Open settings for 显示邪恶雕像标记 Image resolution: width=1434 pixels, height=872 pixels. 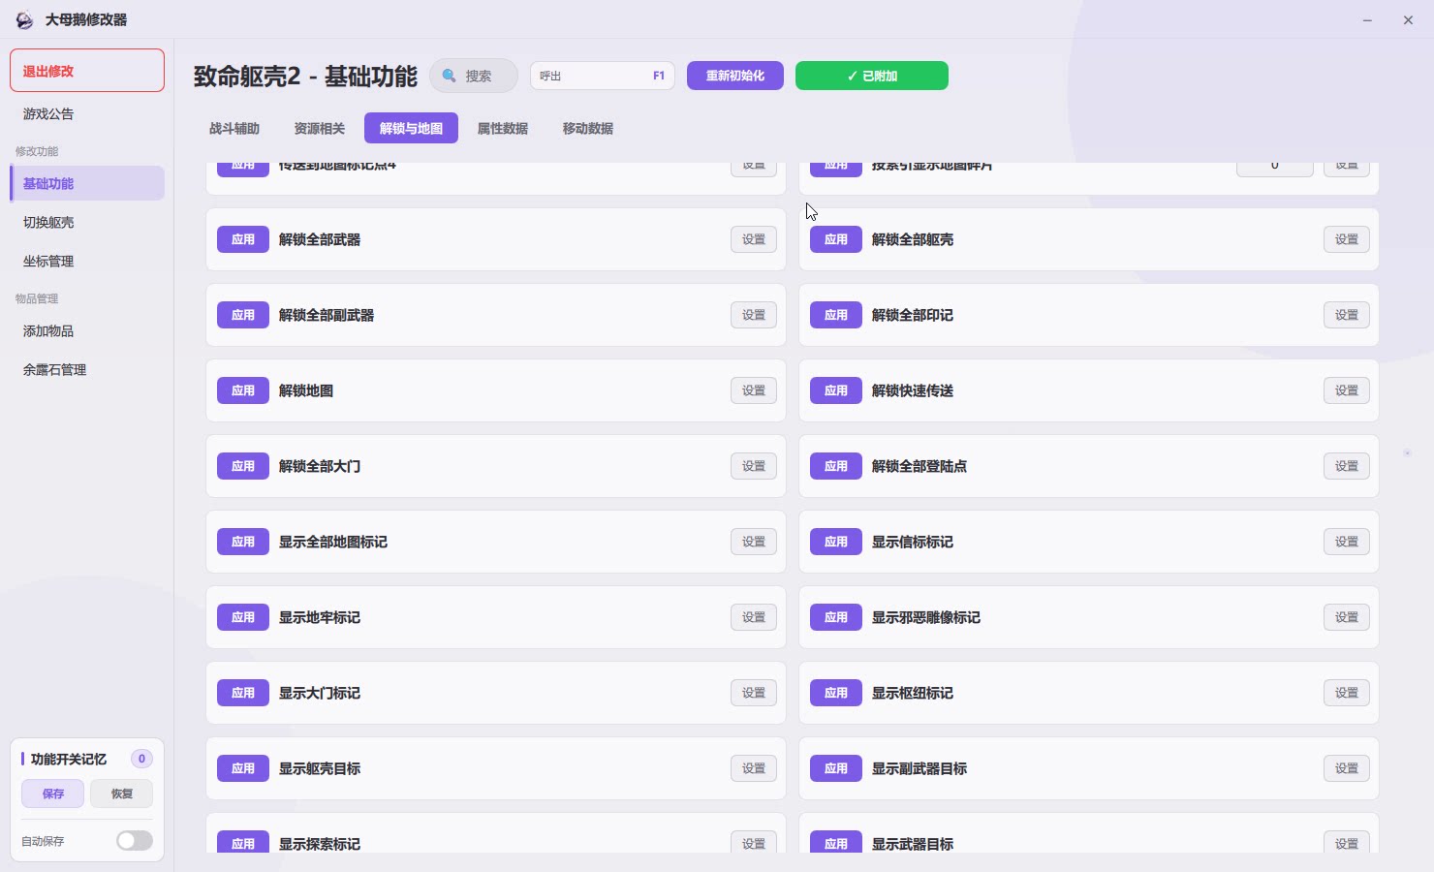point(1347,617)
